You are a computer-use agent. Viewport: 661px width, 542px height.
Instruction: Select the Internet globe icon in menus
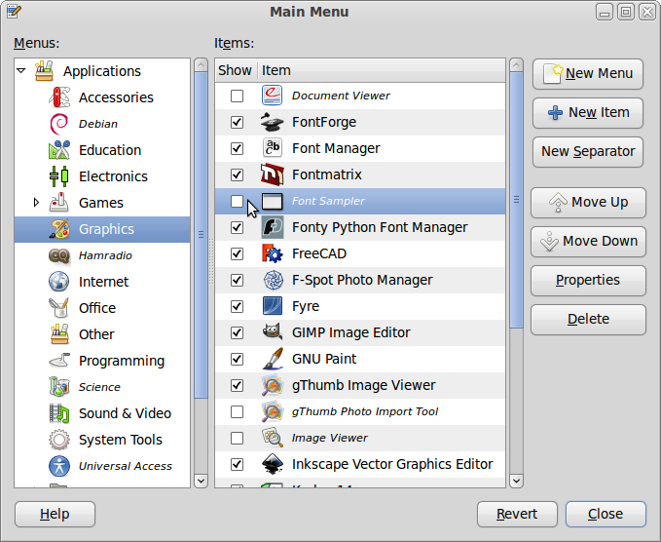coord(60,282)
